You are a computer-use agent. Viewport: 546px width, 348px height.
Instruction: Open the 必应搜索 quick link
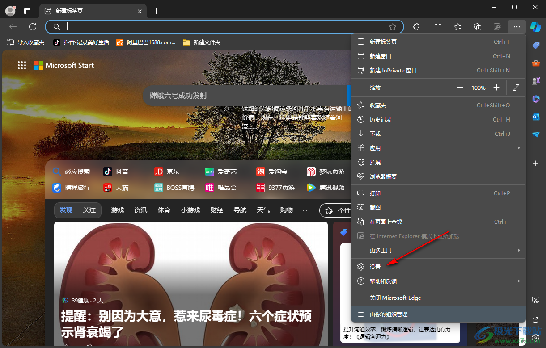tap(71, 172)
